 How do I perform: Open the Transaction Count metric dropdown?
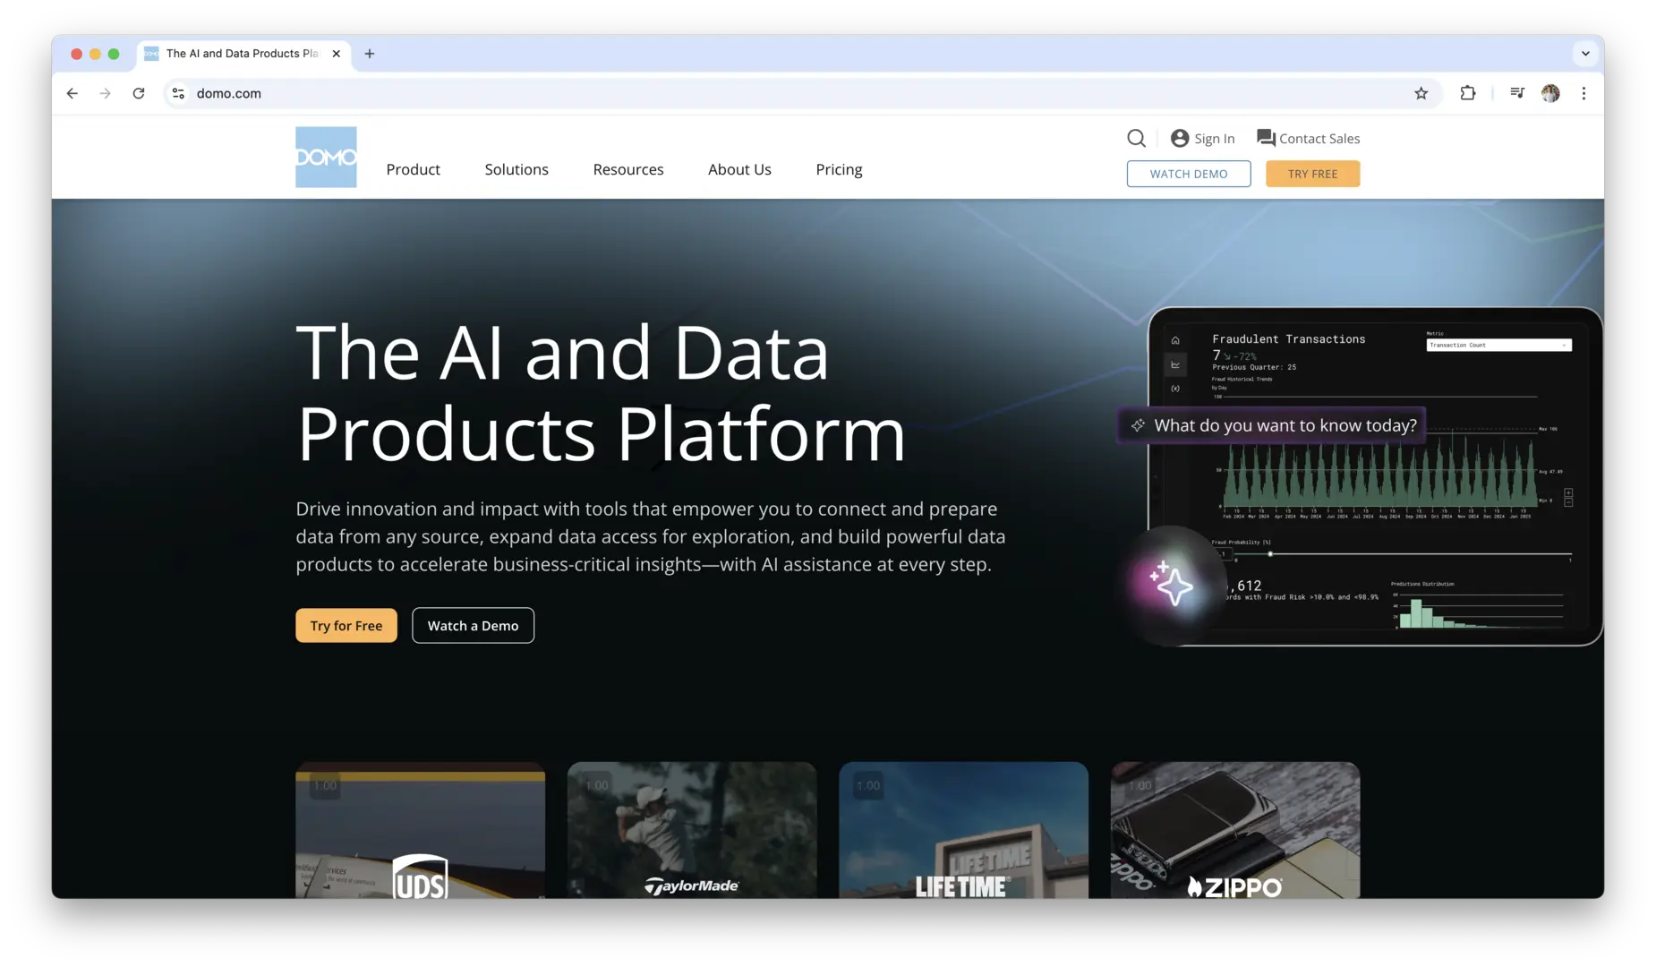point(1498,345)
